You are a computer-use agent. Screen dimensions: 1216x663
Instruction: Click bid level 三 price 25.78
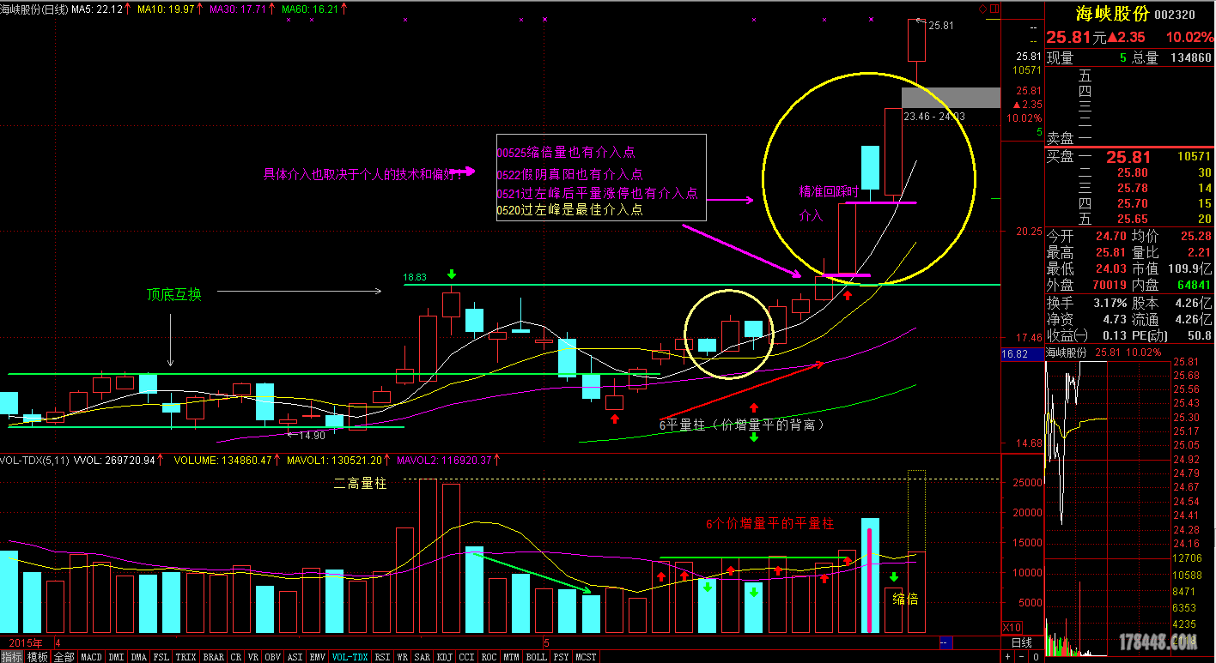coord(1132,188)
